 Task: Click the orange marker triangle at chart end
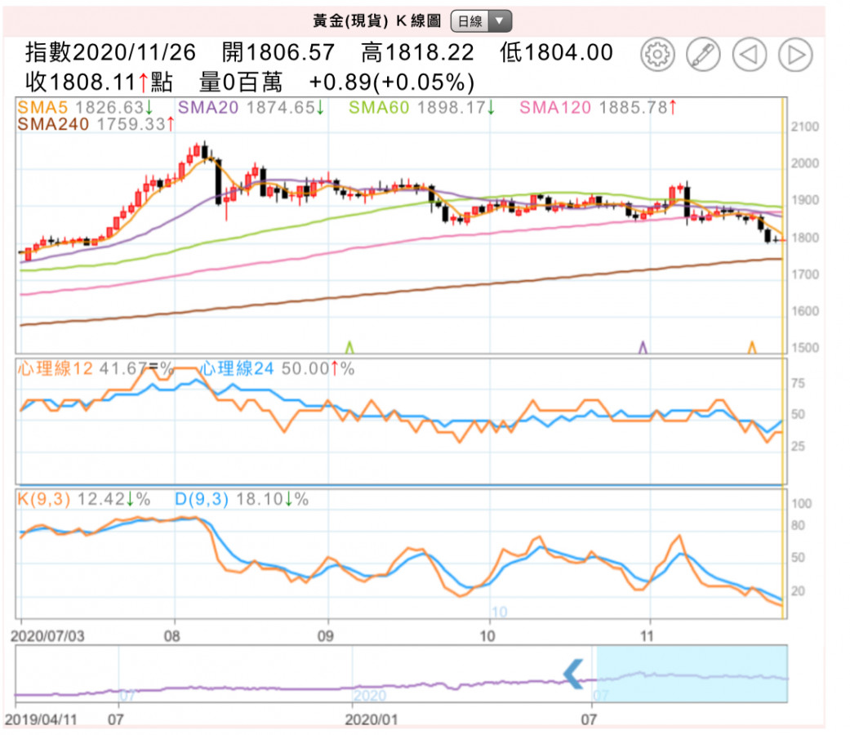pos(752,346)
